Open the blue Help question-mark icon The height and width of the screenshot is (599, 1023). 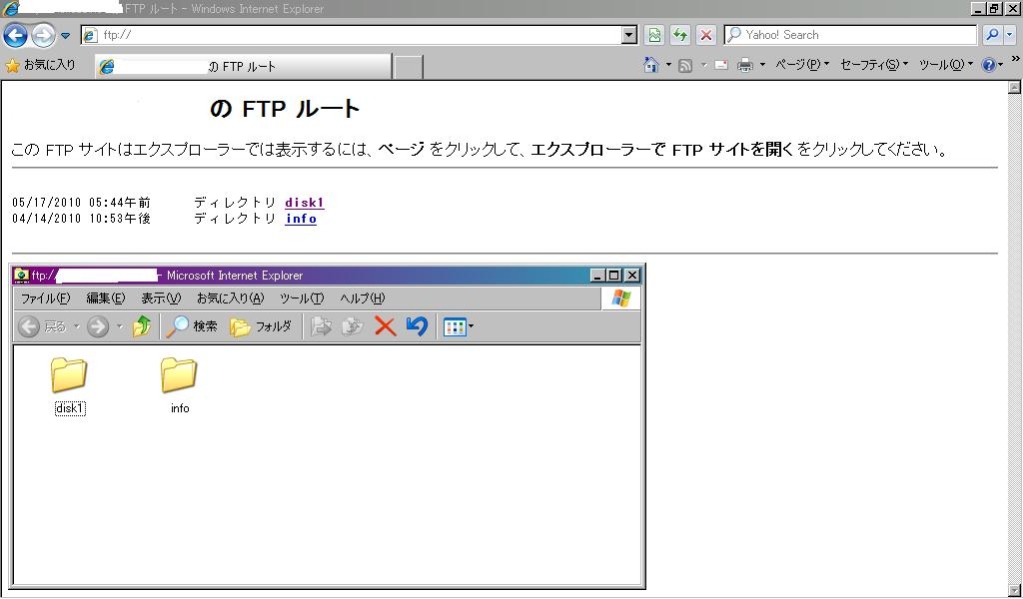(x=988, y=65)
